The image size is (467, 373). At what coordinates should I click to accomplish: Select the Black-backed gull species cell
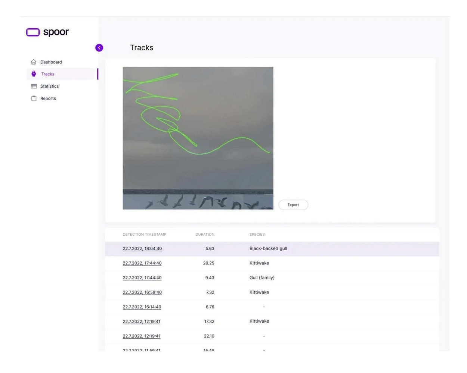(268, 248)
